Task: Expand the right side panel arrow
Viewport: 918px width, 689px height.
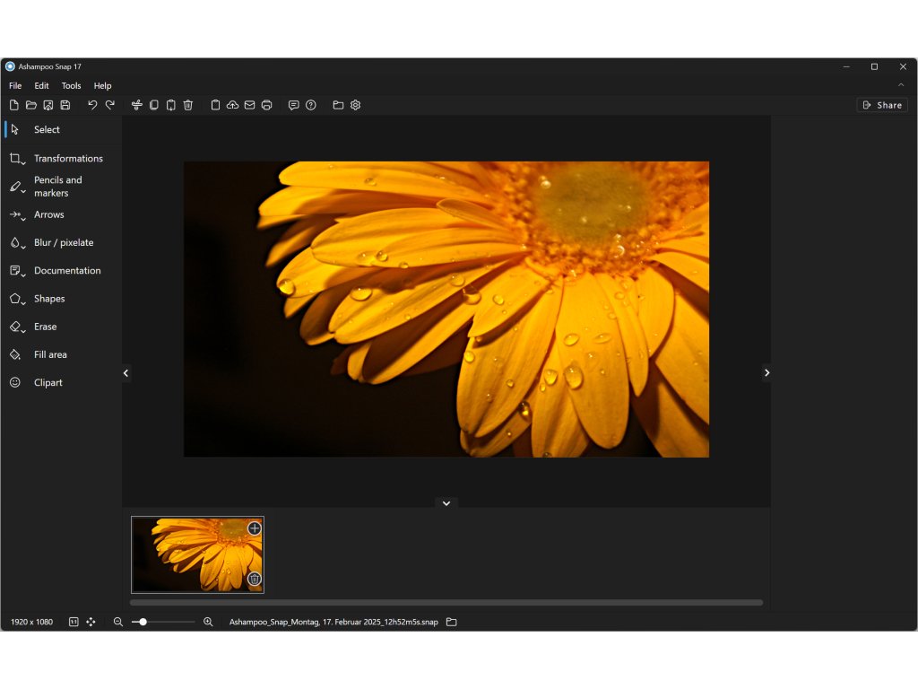Action: pyautogui.click(x=767, y=372)
